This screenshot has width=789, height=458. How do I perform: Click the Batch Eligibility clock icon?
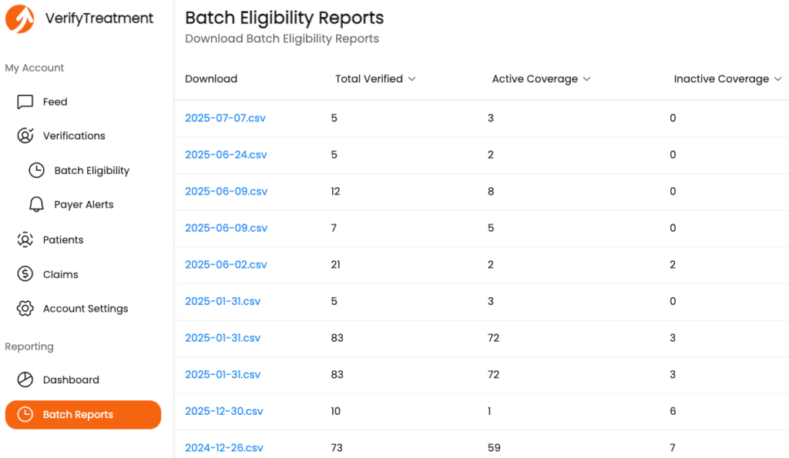pyautogui.click(x=36, y=170)
